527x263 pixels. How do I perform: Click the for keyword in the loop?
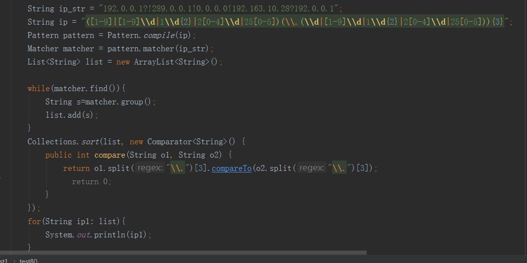(34, 222)
